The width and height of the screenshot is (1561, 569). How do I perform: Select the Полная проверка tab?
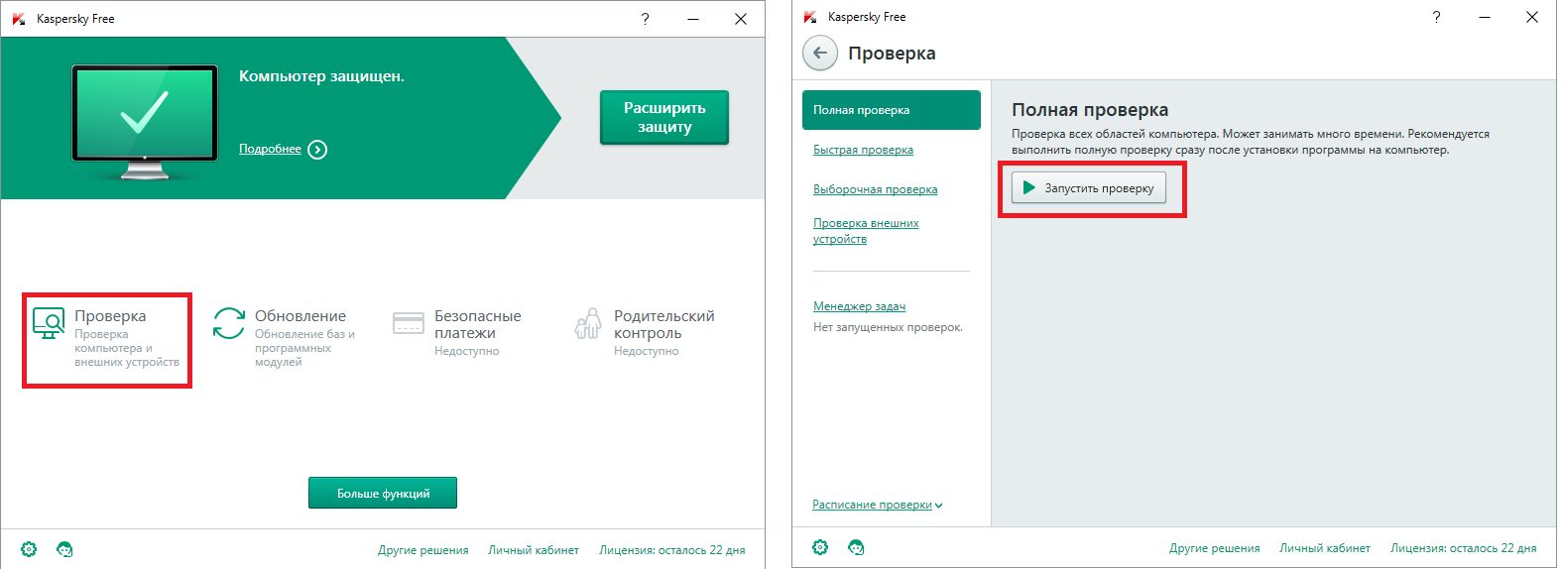click(891, 110)
